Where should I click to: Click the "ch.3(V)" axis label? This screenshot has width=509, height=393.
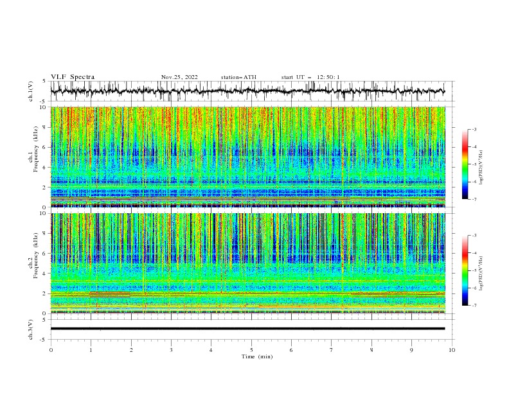31,329
